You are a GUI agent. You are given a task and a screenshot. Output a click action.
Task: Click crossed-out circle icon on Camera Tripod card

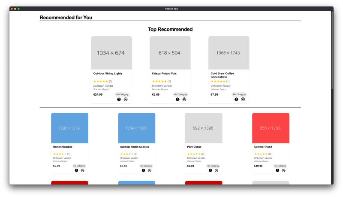point(283,170)
